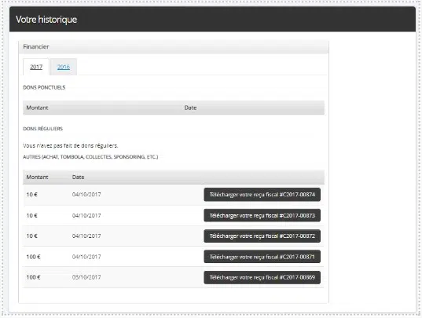Download fiscal receipt #C2017-00874
The image size is (422, 318).
pos(262,195)
